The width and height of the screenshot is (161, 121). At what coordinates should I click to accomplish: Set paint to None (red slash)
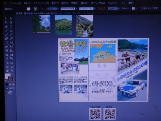(13, 84)
